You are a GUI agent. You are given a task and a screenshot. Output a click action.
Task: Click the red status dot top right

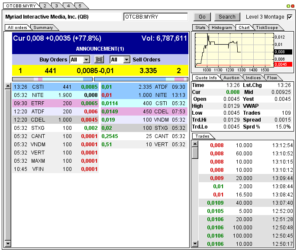tap(293, 6)
